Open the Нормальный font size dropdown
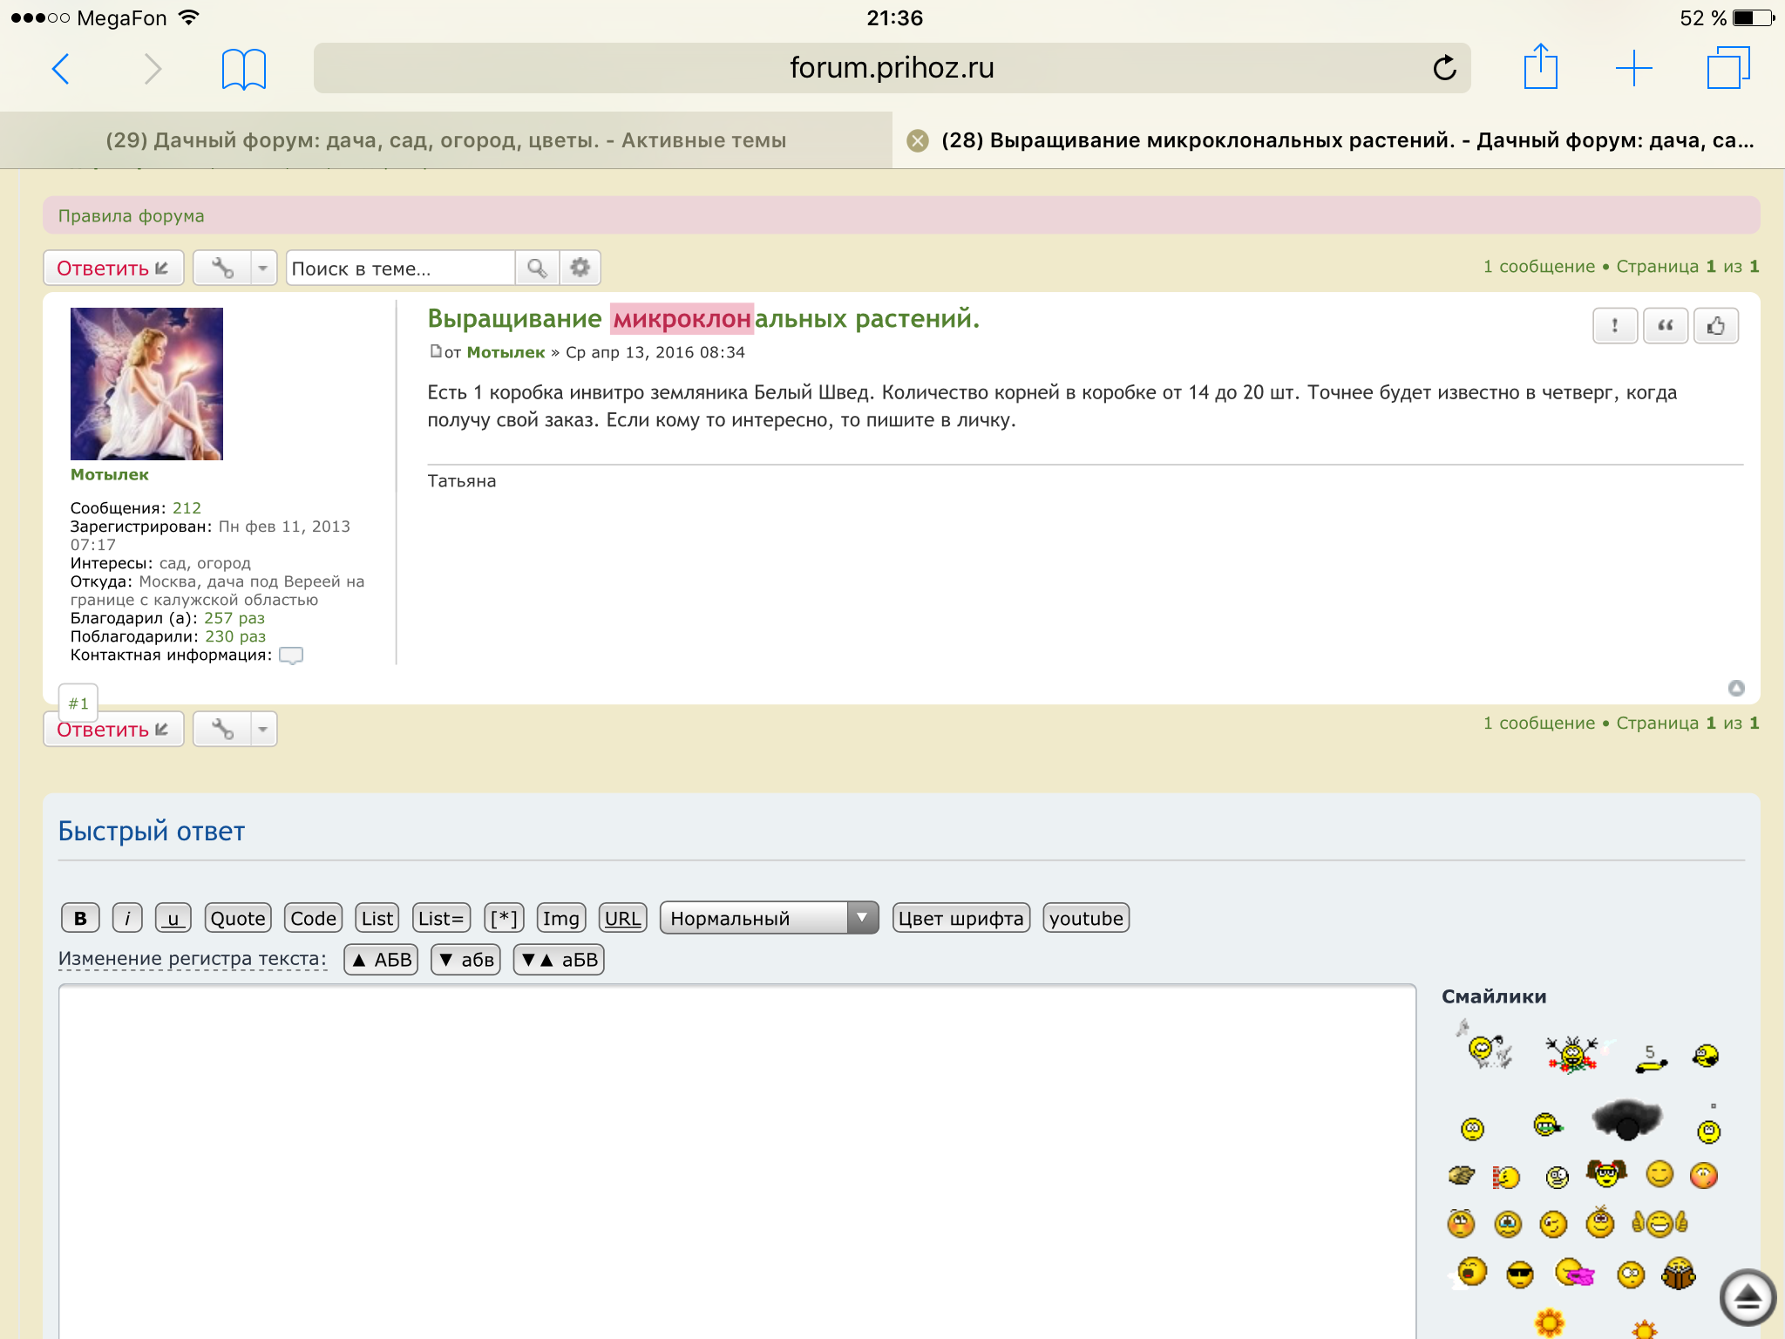This screenshot has height=1339, width=1785. click(769, 918)
